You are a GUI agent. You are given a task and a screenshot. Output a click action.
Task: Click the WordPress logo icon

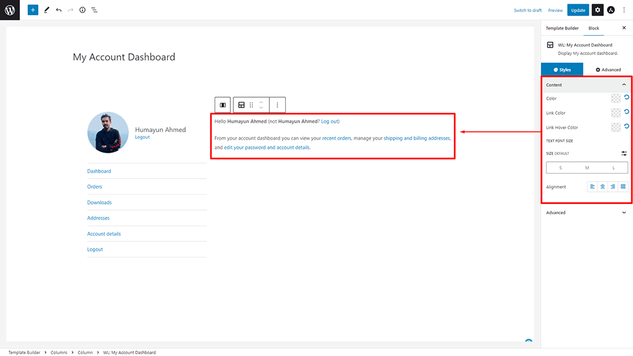click(10, 10)
